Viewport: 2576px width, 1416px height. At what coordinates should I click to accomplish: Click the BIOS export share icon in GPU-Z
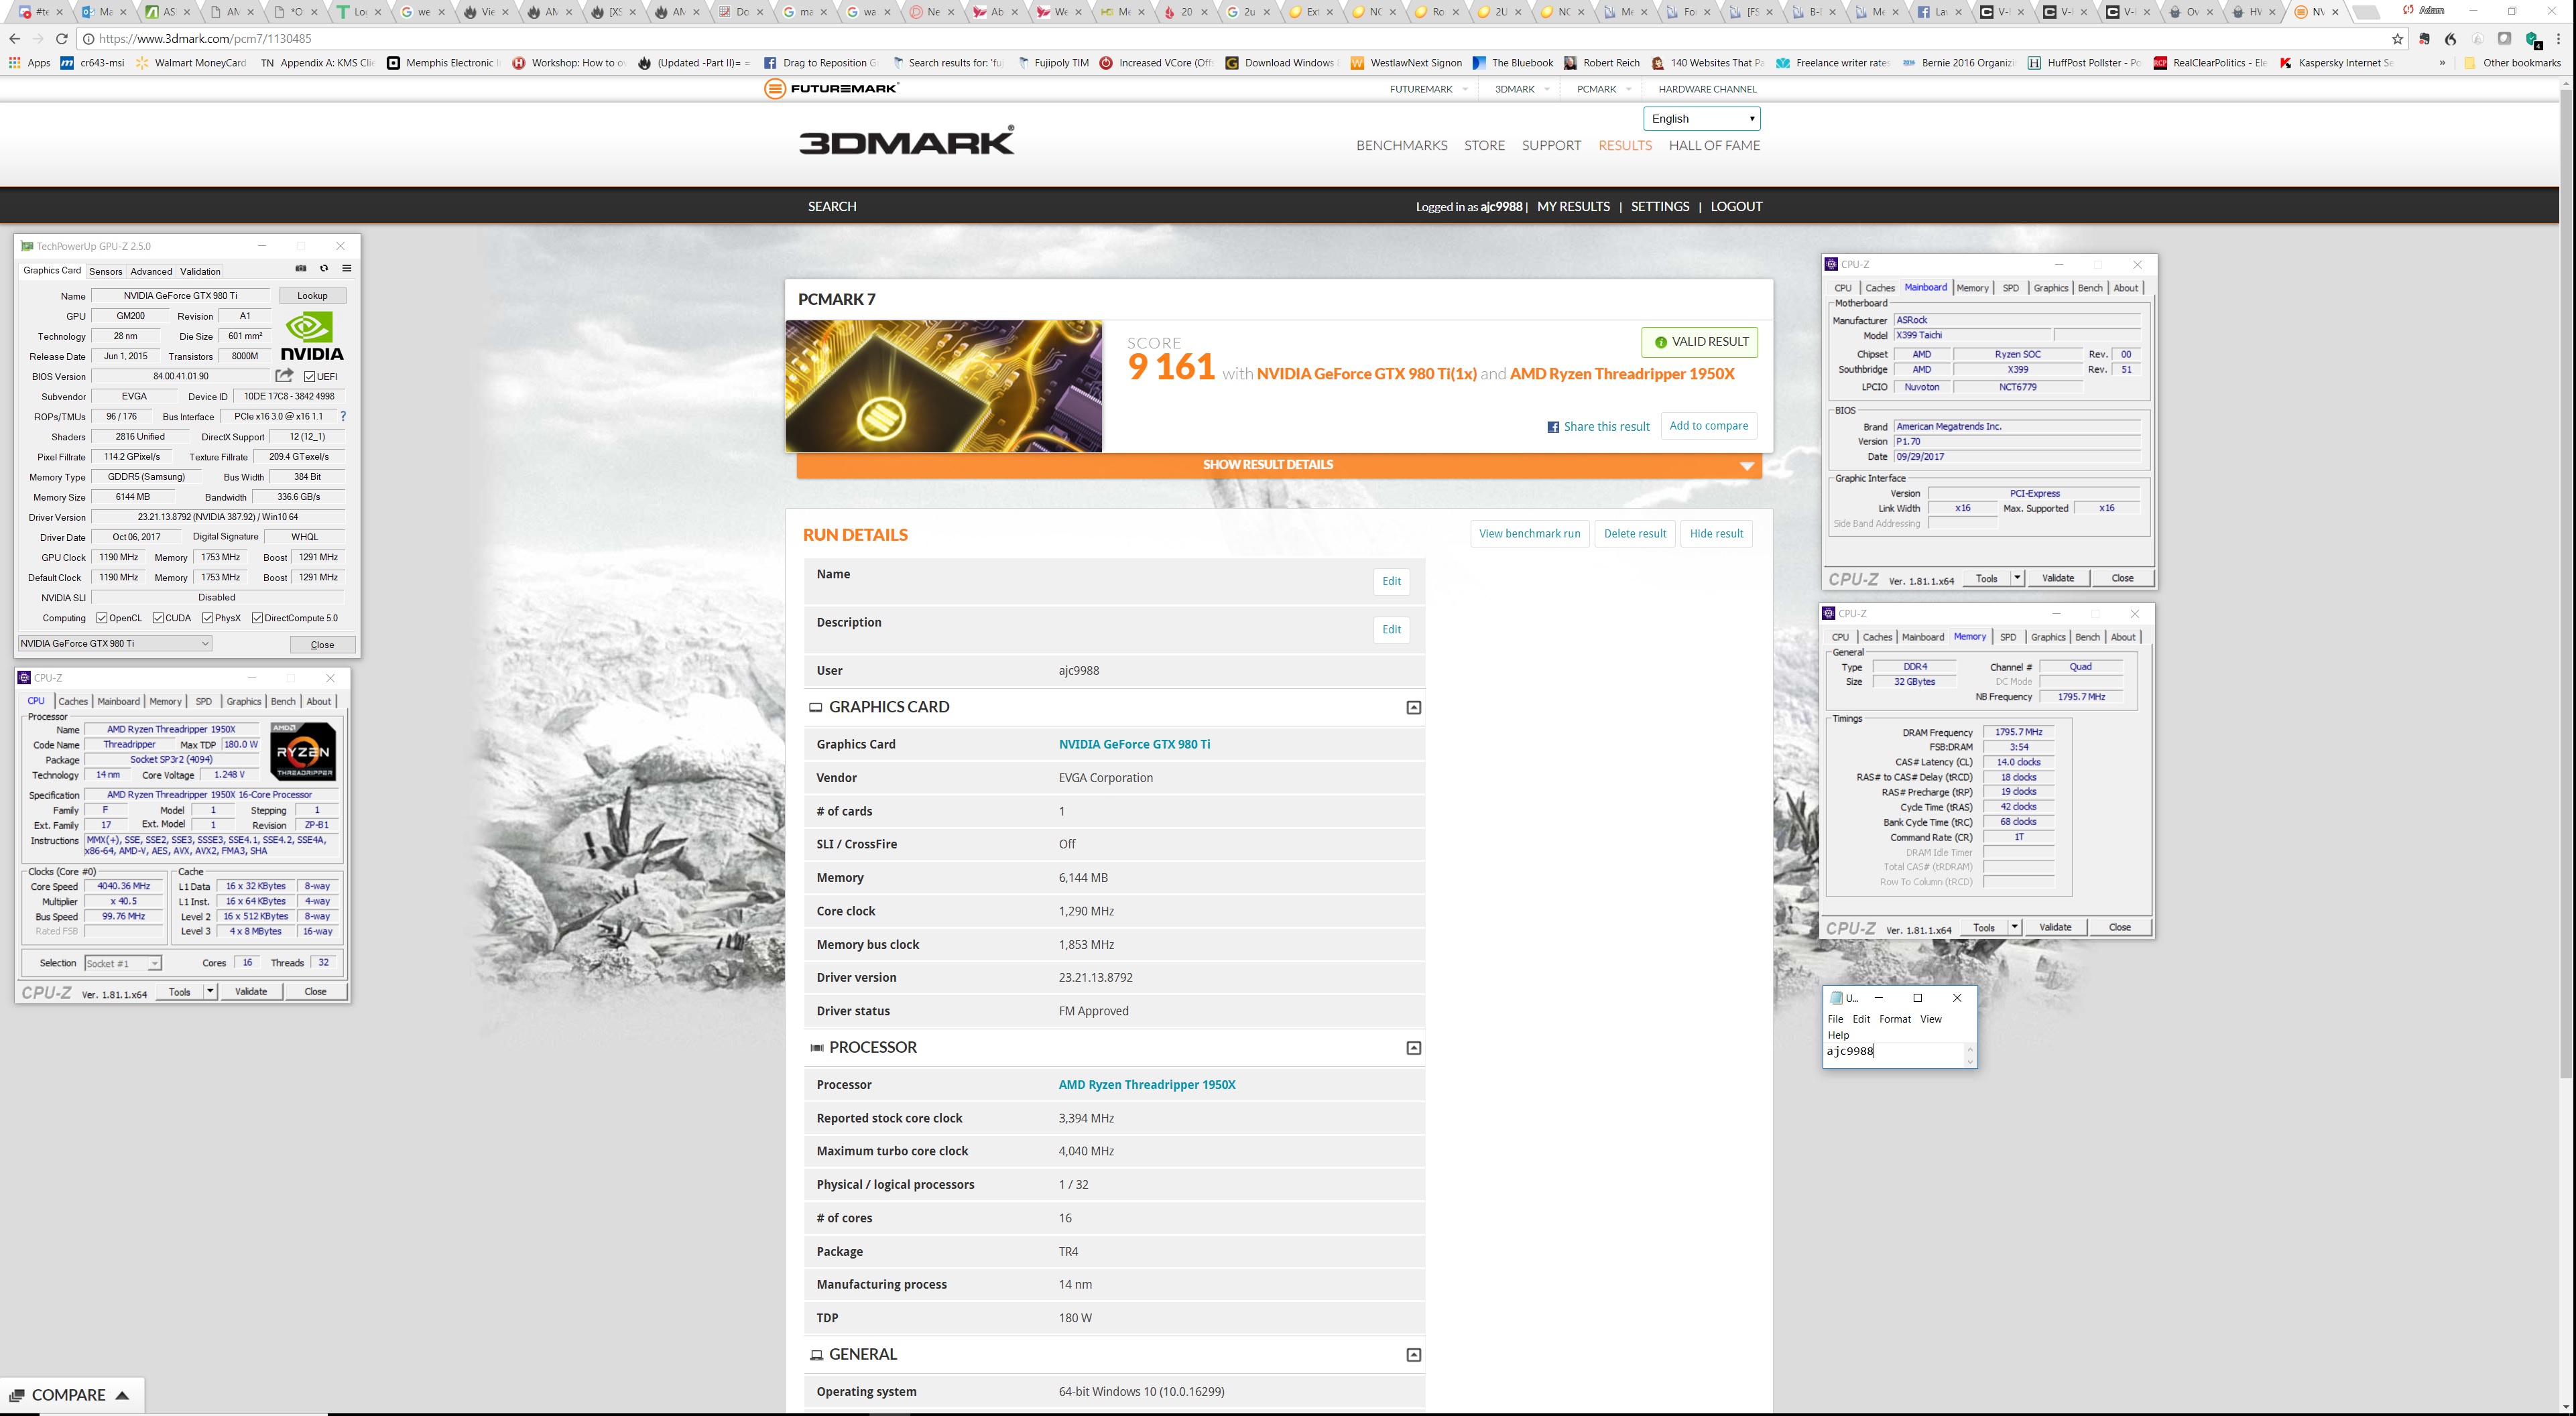tap(285, 376)
